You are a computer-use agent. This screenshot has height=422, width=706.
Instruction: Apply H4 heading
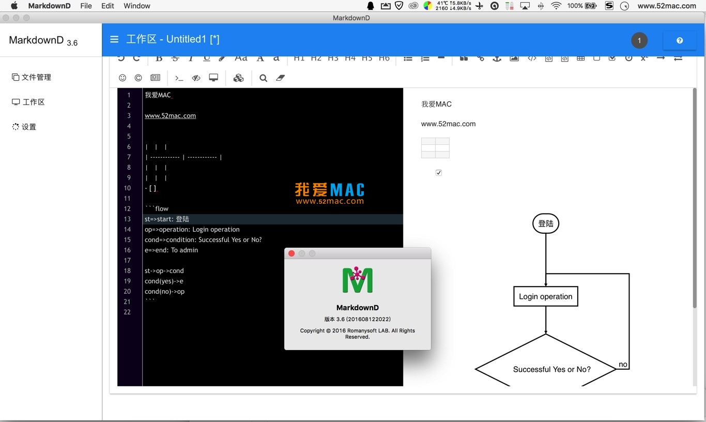click(350, 58)
